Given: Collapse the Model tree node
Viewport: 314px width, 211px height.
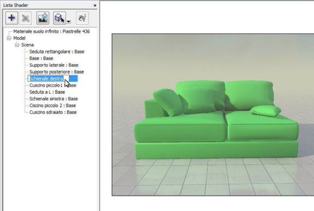Looking at the screenshot, I should [9, 37].
